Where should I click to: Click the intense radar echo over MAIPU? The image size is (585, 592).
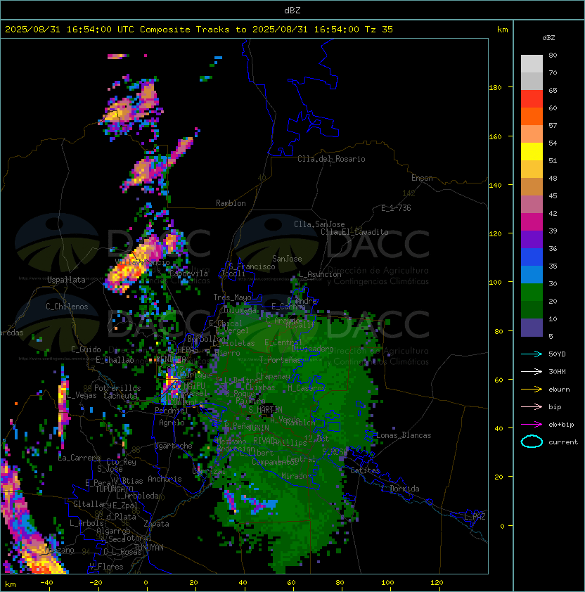pos(172,385)
